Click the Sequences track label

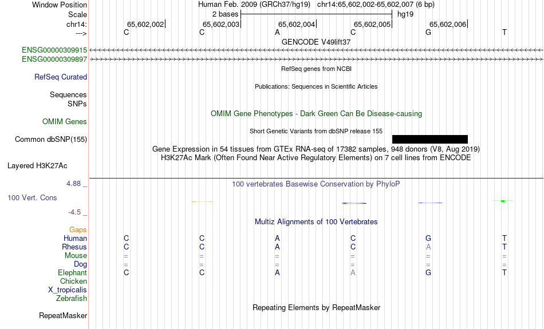[68, 94]
